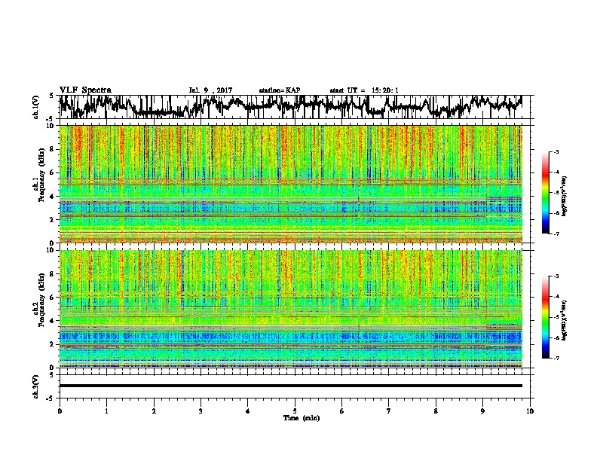Click the log(PSD) label beside ch.1 colorbar

(x=565, y=197)
